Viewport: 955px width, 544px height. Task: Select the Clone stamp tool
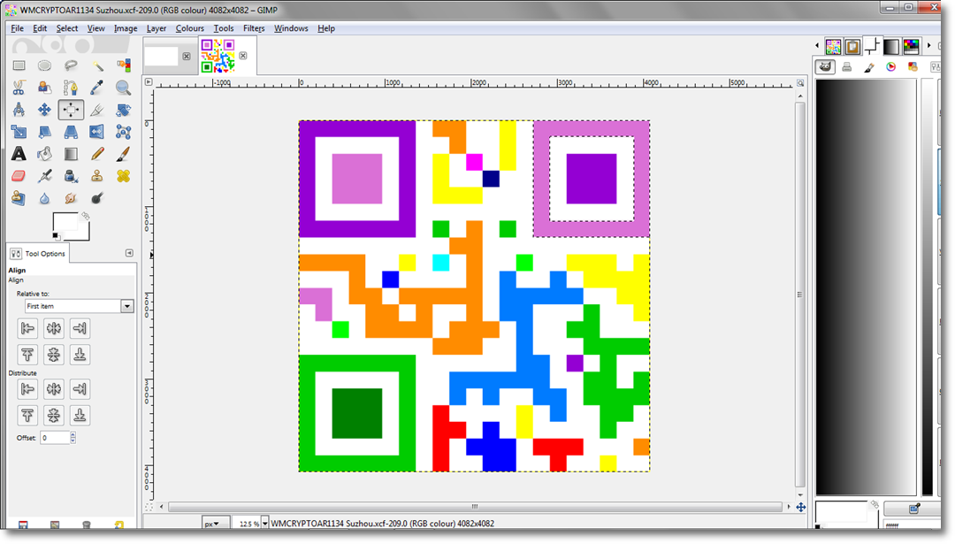97,176
